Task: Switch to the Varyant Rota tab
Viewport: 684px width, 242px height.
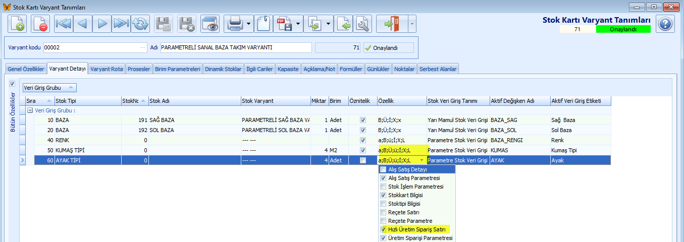Action: point(107,69)
